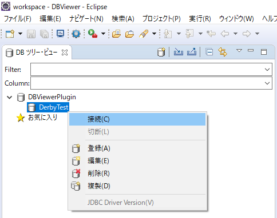Viewport: 277px width, 218px height.
Task: Choose 削除(R) from the context menu
Action: 137,173
